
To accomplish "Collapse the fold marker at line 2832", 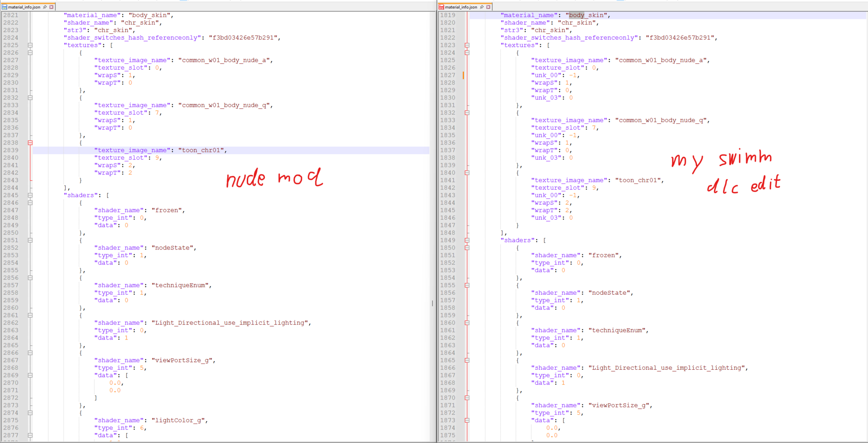I will [30, 98].
